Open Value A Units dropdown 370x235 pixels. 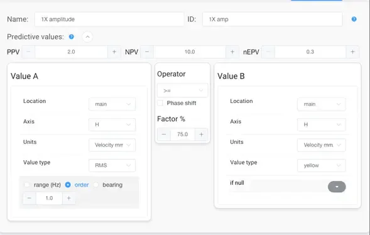tap(112, 145)
